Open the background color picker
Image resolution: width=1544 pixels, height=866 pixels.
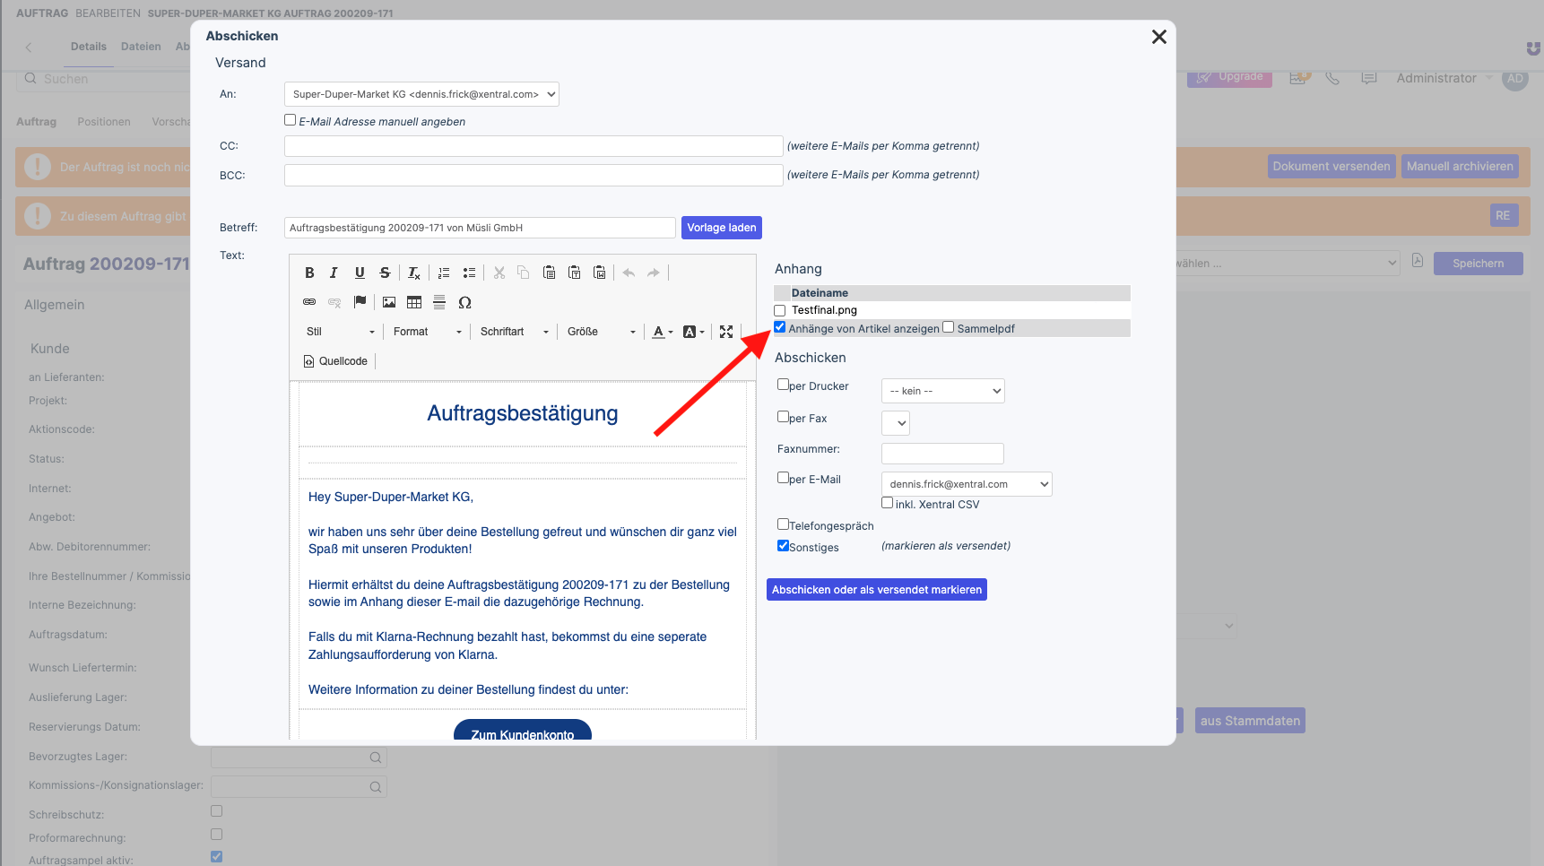693,332
